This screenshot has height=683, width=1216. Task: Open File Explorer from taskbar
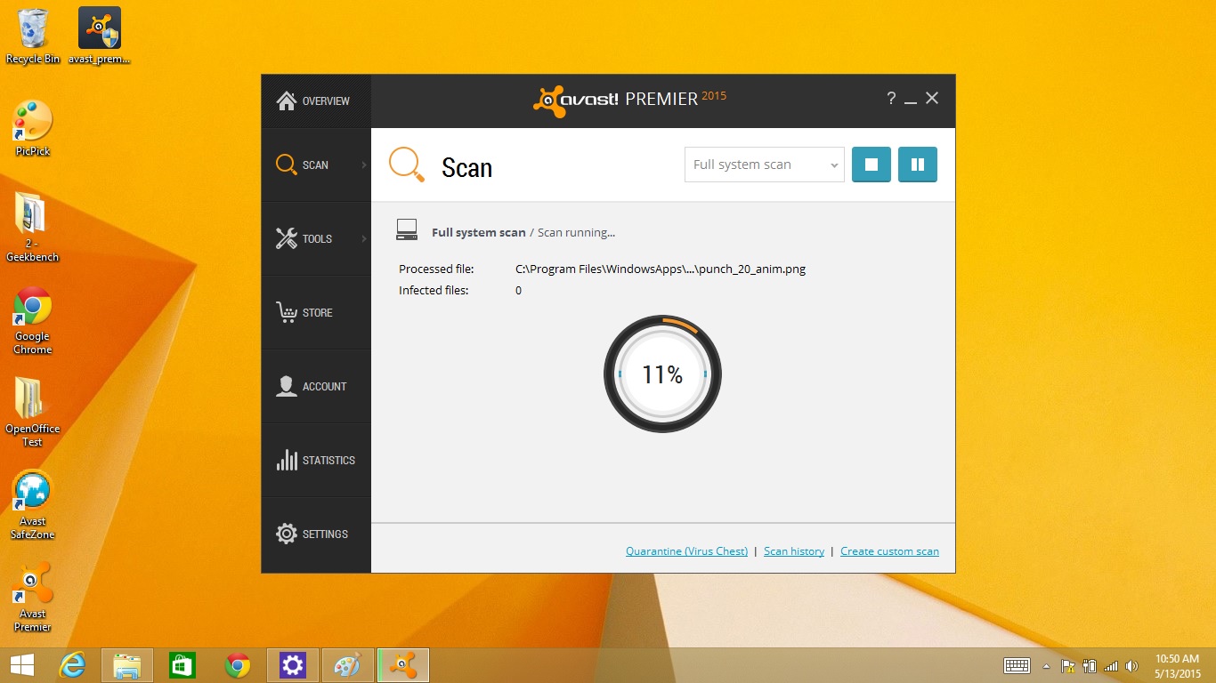point(127,665)
